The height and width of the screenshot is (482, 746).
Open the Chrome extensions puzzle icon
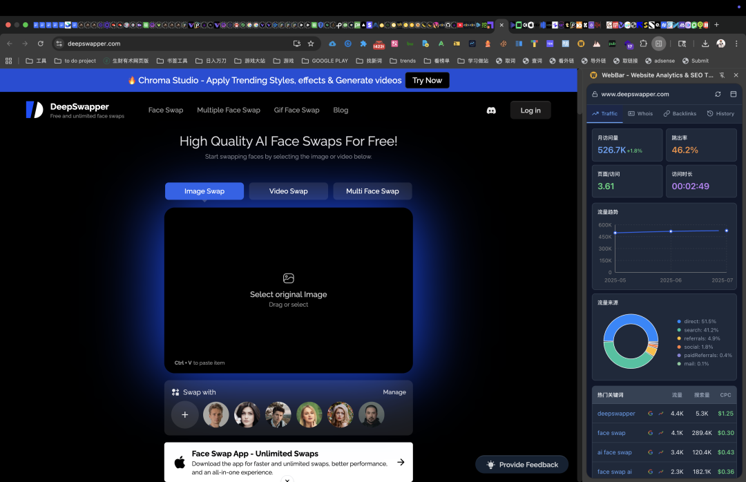pos(643,44)
